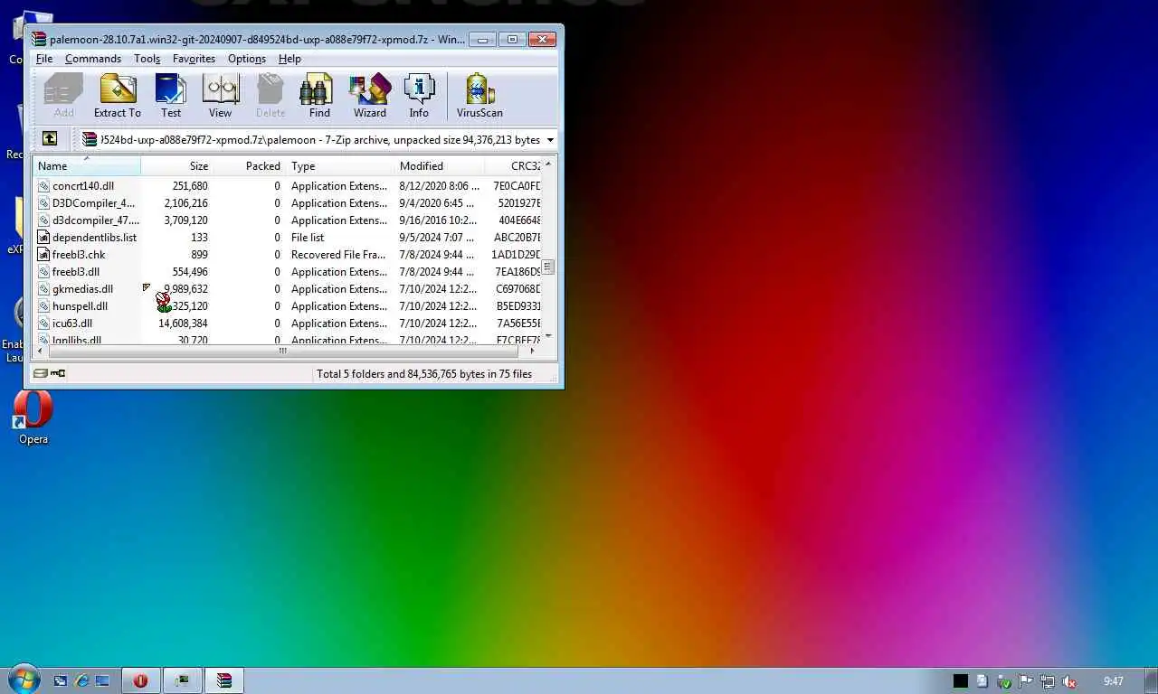Open the Commands menu
This screenshot has width=1158, height=694.
(93, 59)
